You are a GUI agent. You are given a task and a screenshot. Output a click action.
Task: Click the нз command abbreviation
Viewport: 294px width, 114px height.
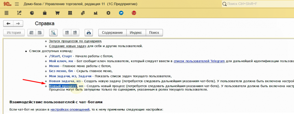(78, 81)
